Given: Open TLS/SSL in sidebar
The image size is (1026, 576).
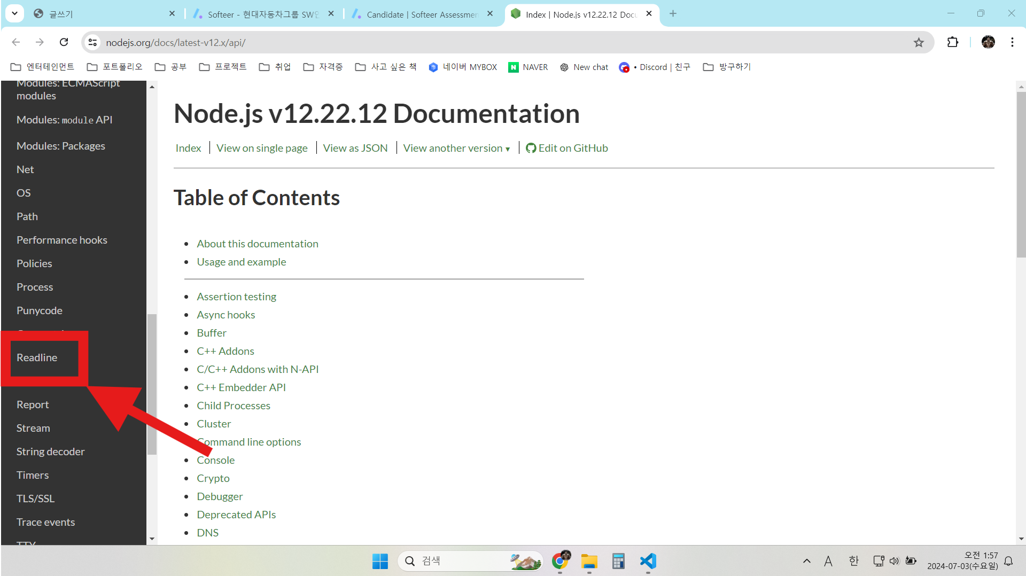Looking at the screenshot, I should point(36,499).
